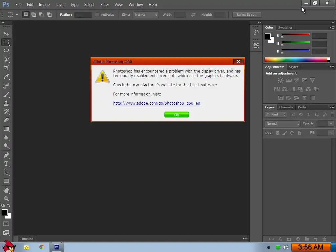Toggle the Anti-alias checkbox
336x252 pixels.
pos(97,14)
